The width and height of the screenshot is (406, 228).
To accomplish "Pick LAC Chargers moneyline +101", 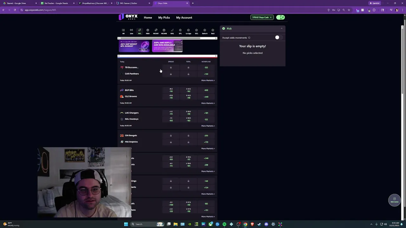I will (x=206, y=113).
